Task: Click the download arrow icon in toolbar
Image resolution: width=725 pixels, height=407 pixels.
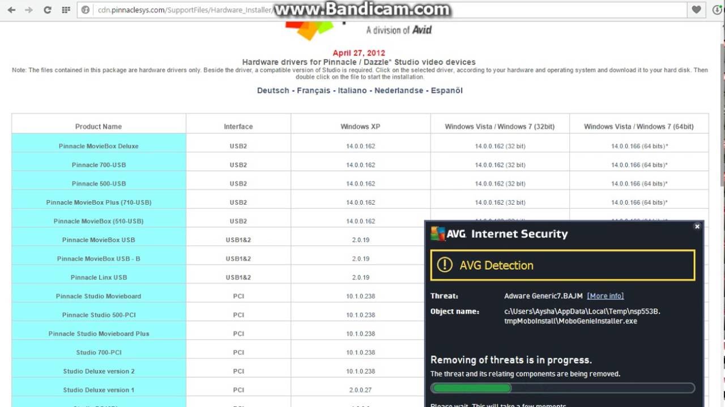Action: (717, 10)
